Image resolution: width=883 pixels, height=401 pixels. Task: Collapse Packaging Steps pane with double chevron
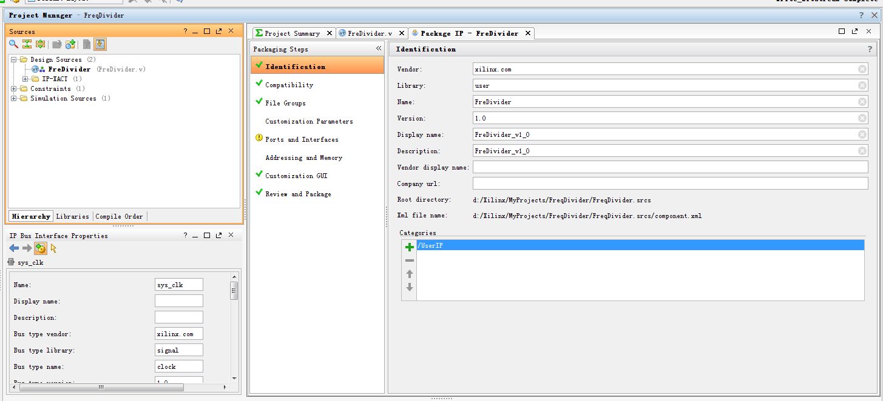point(379,48)
